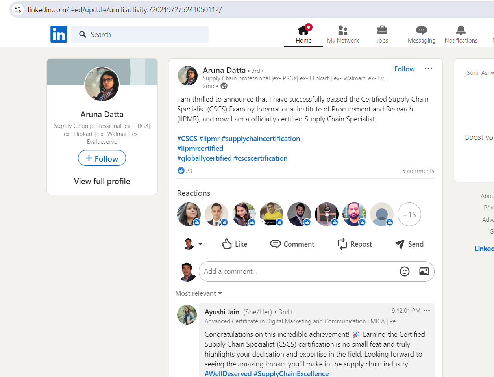Viewport: 494px width, 377px height.
Task: Open the LinkedIn logo home link
Action: (x=59, y=34)
